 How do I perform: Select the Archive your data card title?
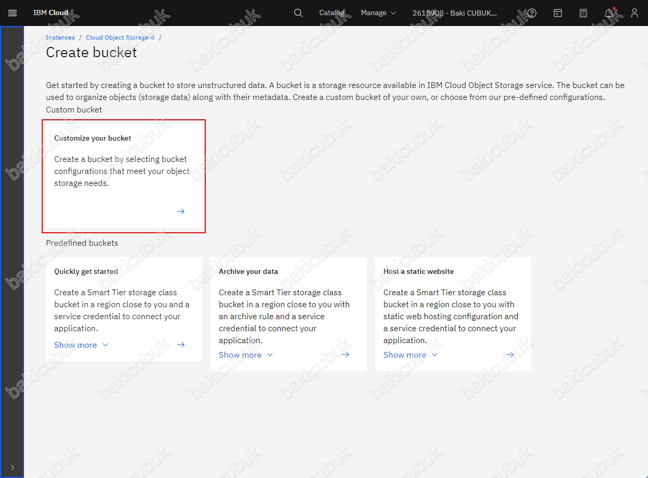(248, 271)
